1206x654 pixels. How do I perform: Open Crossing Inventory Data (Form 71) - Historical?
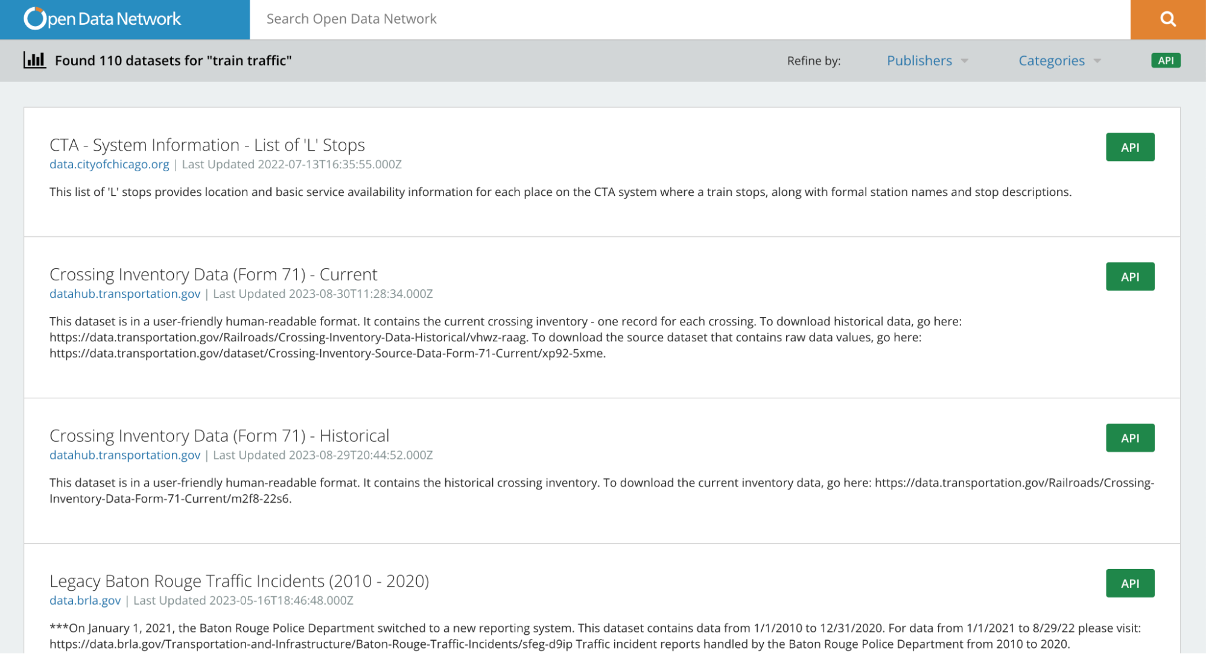coord(219,436)
